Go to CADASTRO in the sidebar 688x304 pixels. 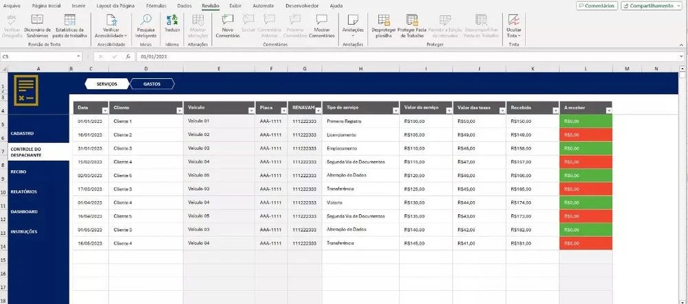click(x=23, y=133)
